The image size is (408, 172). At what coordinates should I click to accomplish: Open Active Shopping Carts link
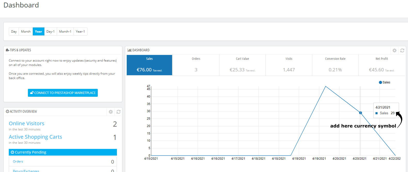click(35, 137)
